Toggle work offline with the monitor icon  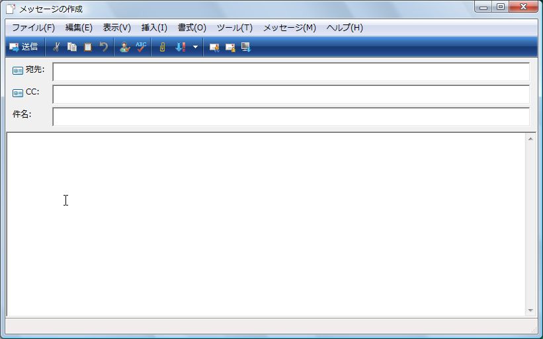(x=246, y=47)
